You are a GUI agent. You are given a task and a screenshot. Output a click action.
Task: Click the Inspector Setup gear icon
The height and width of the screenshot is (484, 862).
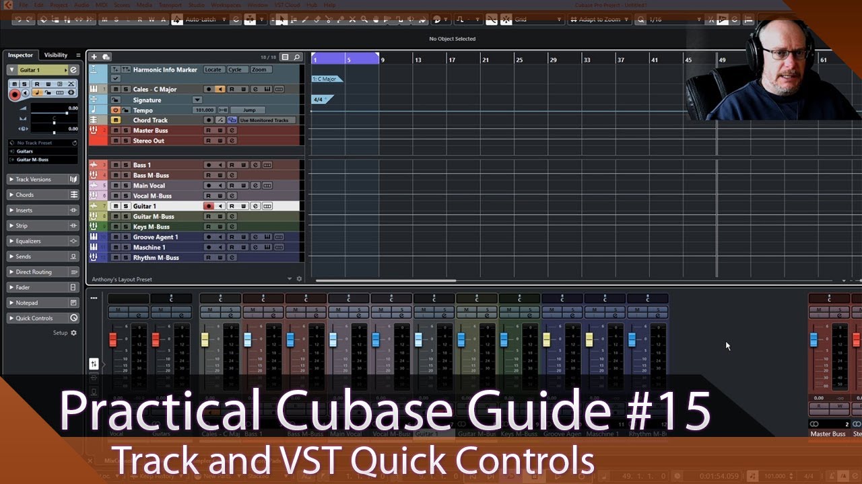74,333
